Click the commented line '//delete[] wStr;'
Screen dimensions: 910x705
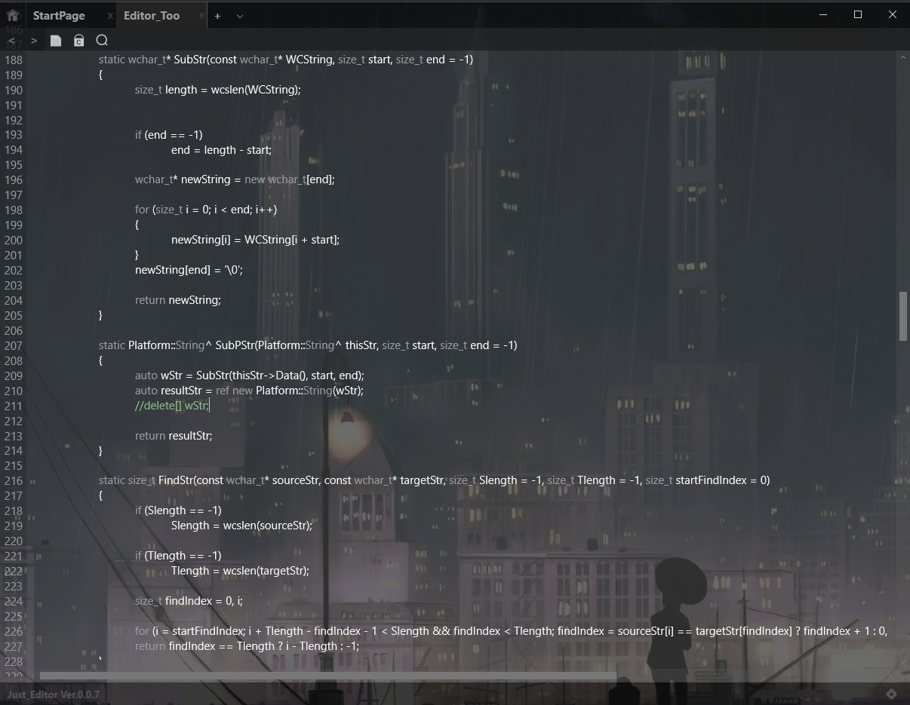(172, 406)
